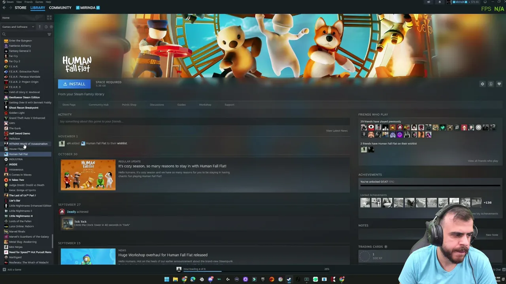Open game settings gear icon

click(x=482, y=84)
